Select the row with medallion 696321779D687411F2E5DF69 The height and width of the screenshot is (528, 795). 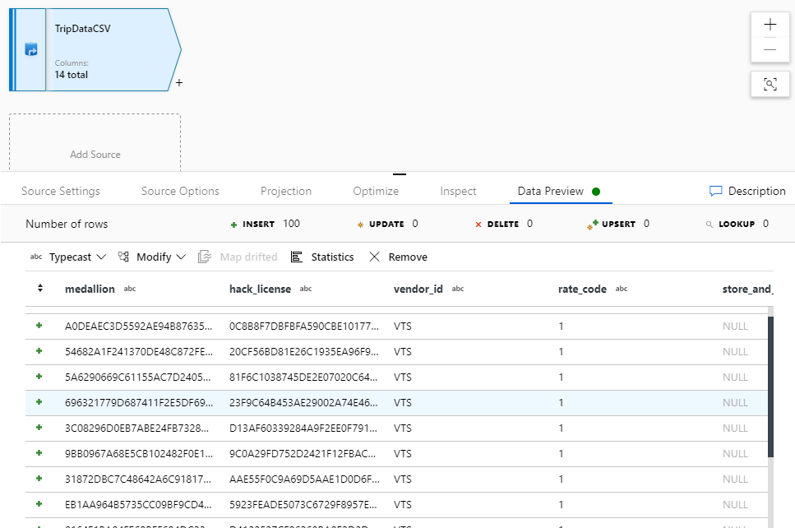[x=396, y=403]
